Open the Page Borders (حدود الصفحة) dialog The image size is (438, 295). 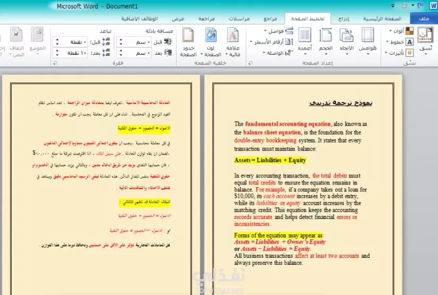pos(188,41)
